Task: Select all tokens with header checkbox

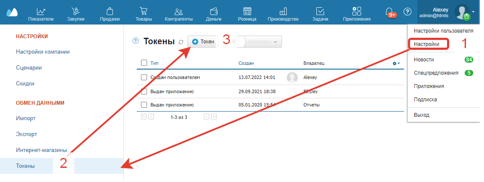Action: point(144,63)
